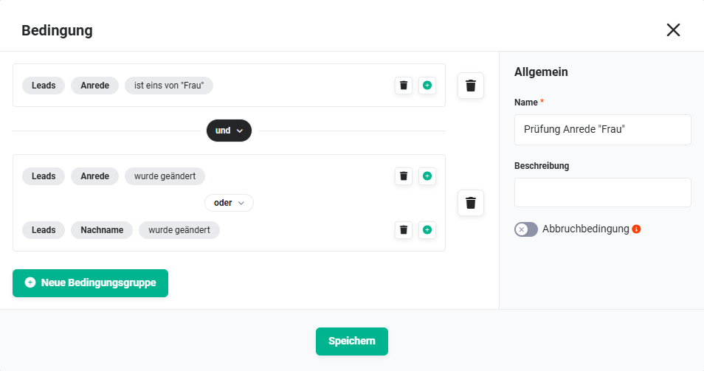Open the 'oder' operator dropdown
The height and width of the screenshot is (371, 704).
tap(229, 203)
